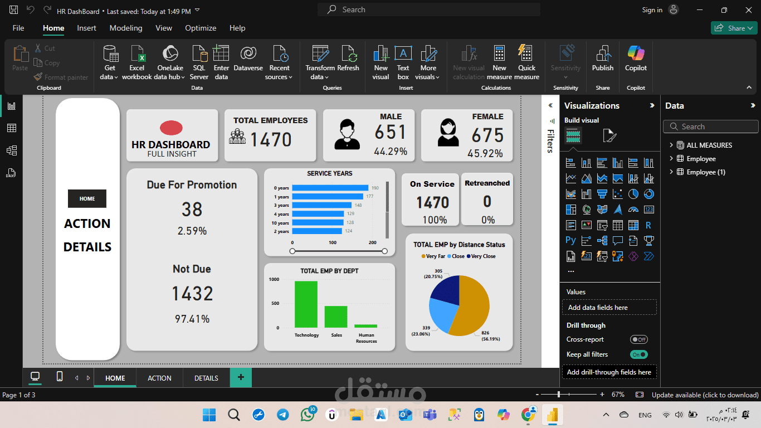Open Get data from the ribbon
761x428 pixels.
pyautogui.click(x=110, y=62)
